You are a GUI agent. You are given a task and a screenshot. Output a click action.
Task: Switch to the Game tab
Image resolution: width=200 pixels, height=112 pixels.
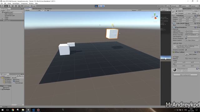coord(164,9)
